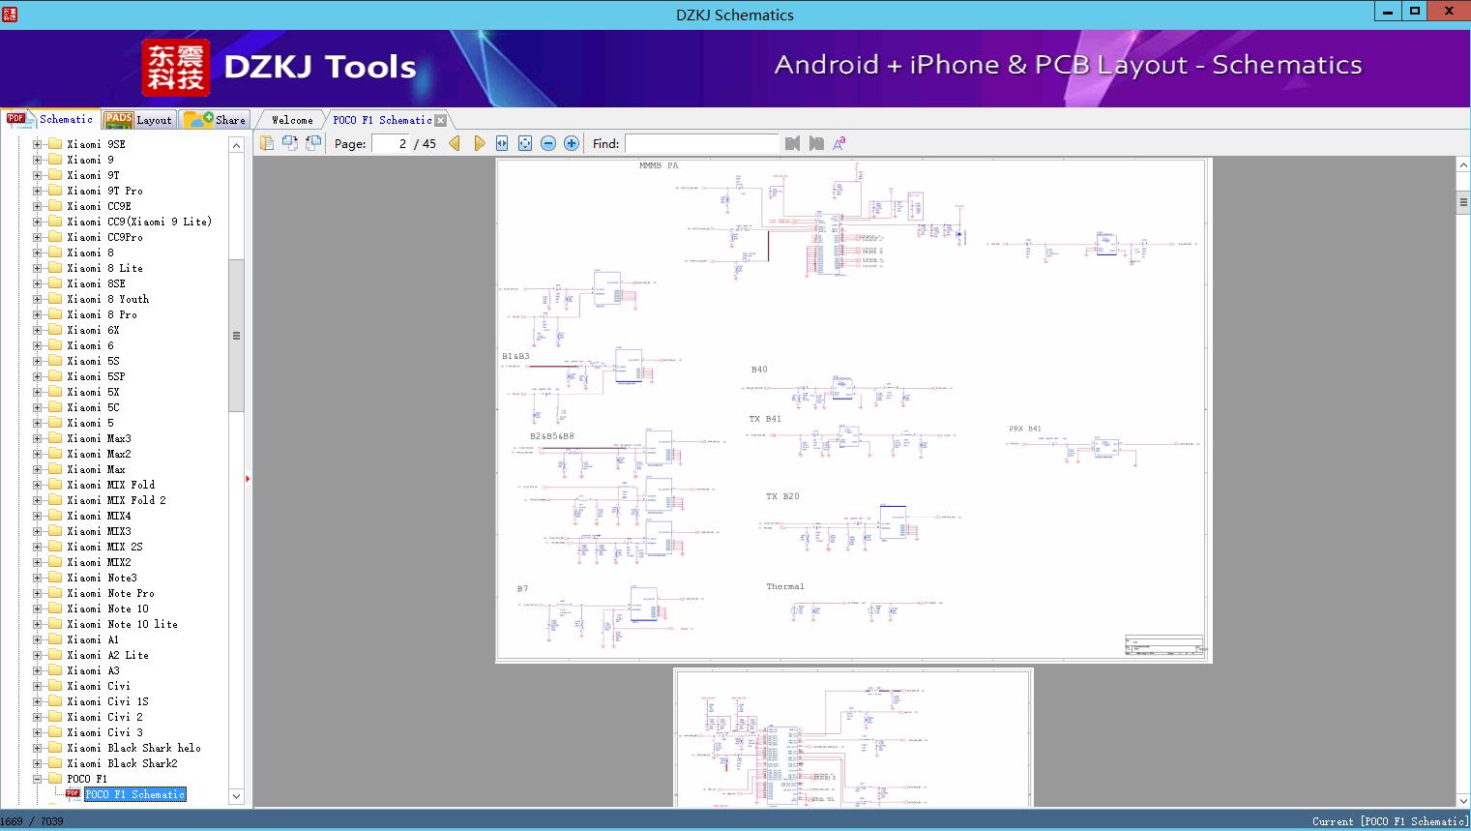Viewport: 1471px width, 831px height.
Task: Click the tree panel scroll up arrow
Action: (236, 145)
